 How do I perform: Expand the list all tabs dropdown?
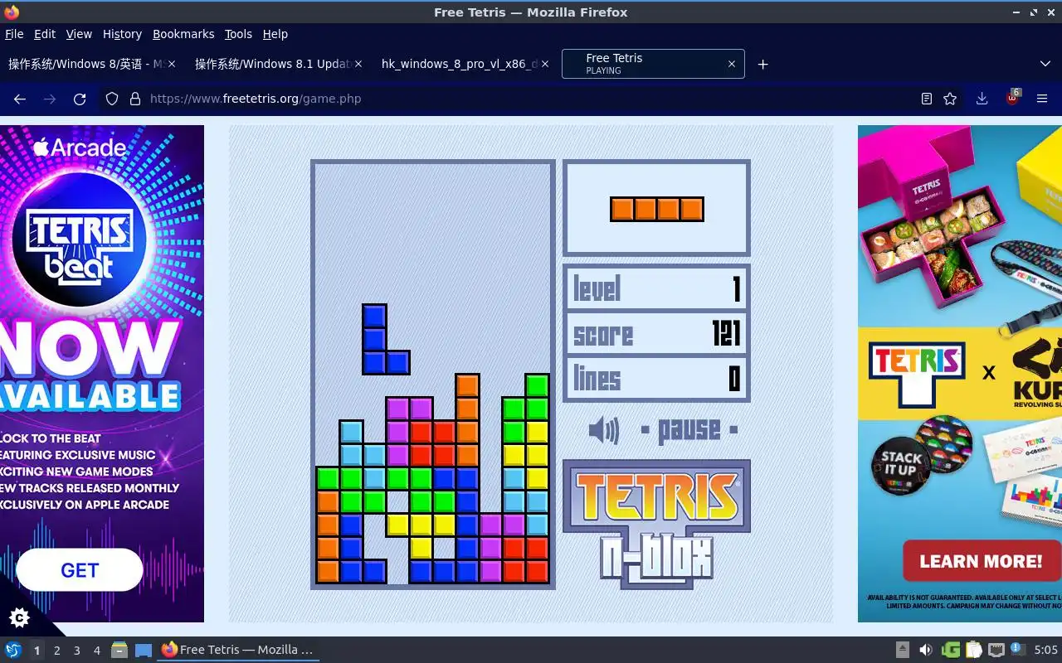point(1045,64)
